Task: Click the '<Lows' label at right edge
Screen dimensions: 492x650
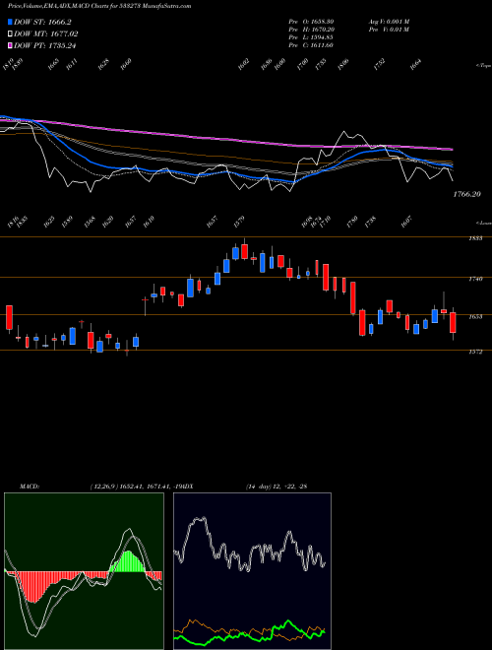Action: pos(483,223)
